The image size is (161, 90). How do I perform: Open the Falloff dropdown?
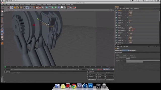(123, 57)
